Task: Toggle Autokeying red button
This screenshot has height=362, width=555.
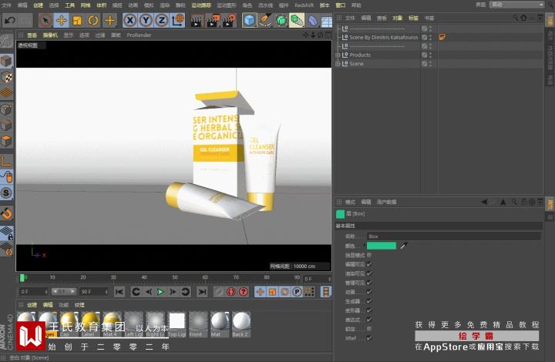Action: (231, 292)
